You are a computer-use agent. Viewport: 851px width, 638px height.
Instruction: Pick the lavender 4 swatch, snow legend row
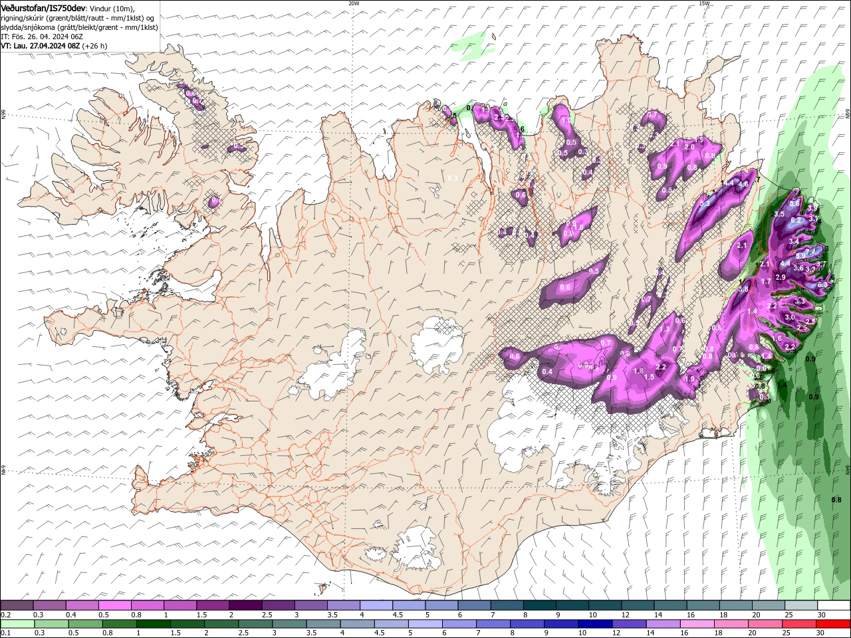click(376, 606)
